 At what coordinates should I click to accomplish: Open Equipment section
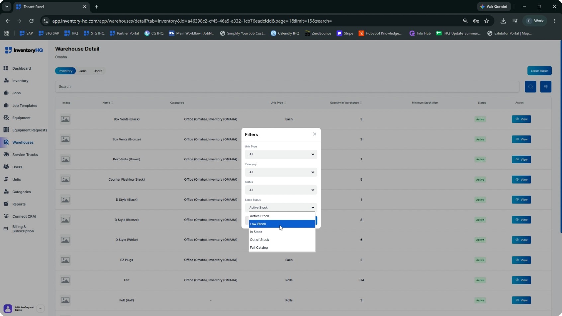coord(21,118)
